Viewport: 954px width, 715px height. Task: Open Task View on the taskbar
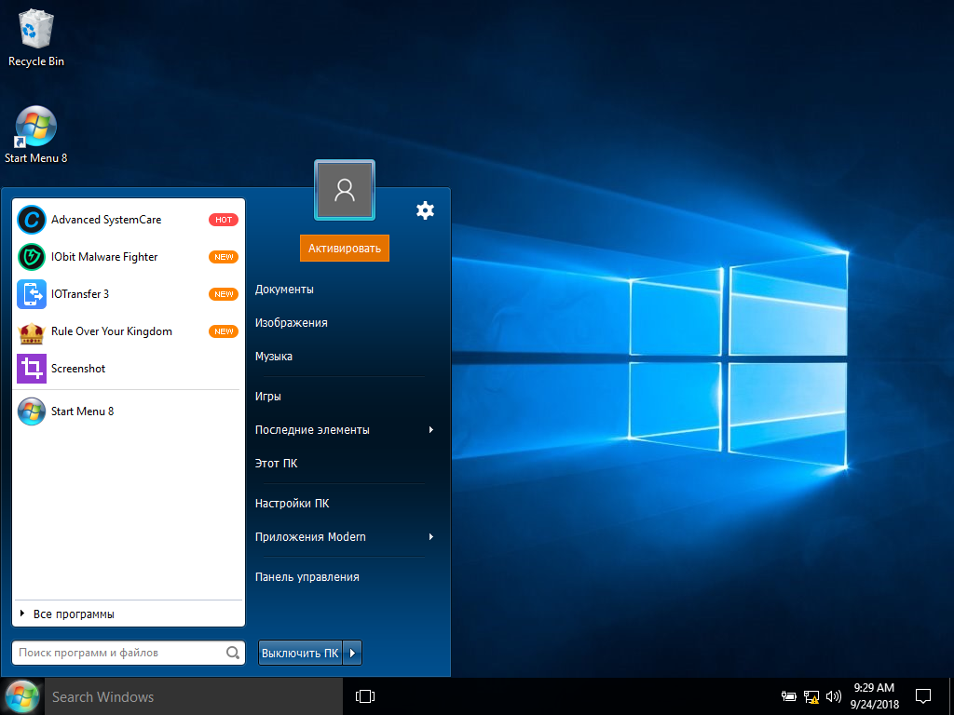coord(365,696)
